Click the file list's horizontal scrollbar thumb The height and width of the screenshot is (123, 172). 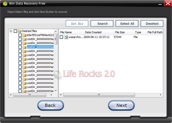point(99,95)
